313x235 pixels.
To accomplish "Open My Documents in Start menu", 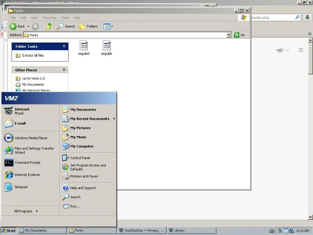I will pyautogui.click(x=89, y=110).
